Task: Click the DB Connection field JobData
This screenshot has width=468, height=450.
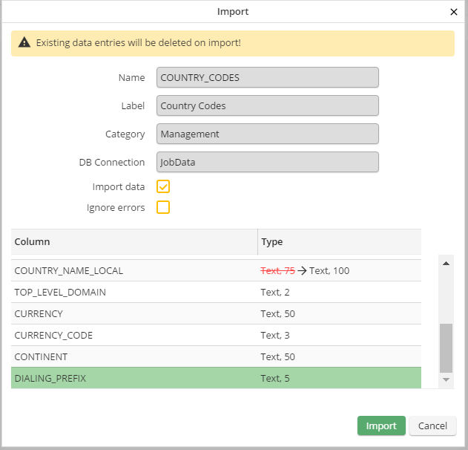Action: click(x=268, y=162)
